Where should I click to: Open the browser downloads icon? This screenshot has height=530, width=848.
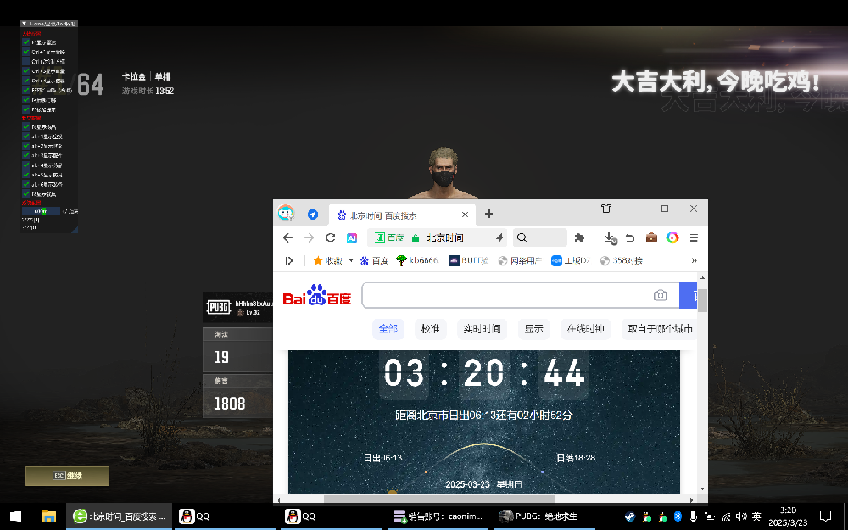610,238
